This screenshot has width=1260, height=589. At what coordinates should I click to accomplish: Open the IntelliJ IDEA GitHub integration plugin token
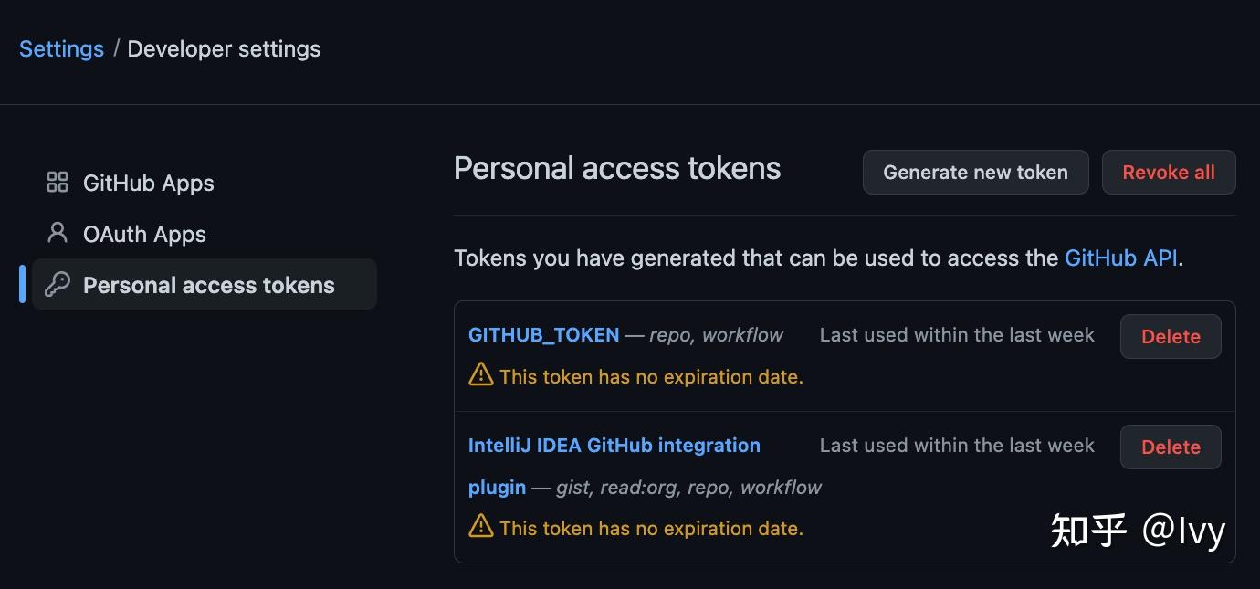tap(614, 445)
